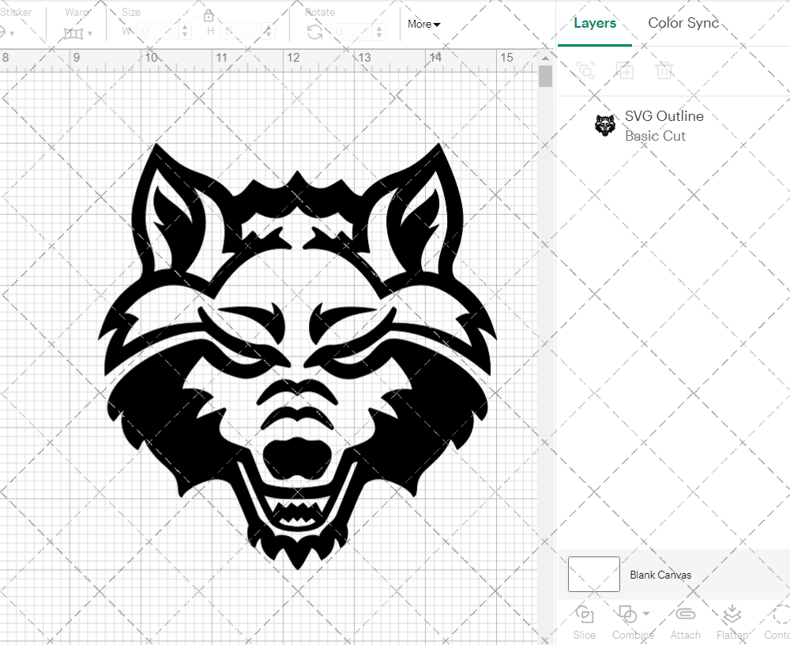Select the wolf layer thumbnail
The image size is (790, 645).
604,125
